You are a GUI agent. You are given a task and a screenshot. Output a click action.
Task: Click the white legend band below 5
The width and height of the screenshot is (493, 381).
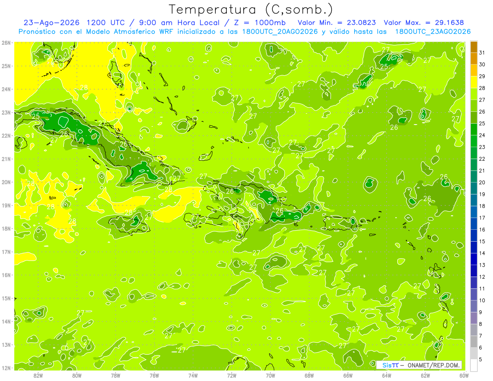tap(474, 365)
